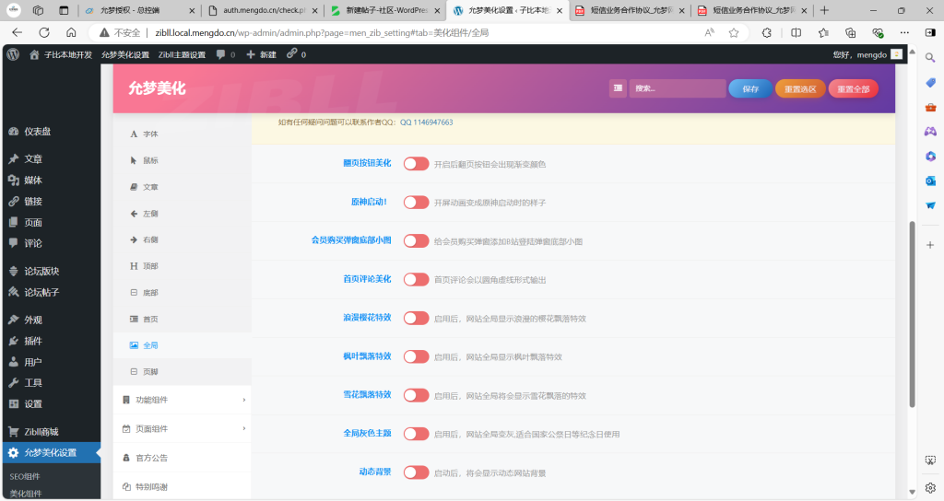Click the 仪表盘 dashboard icon in sidebar

(13, 132)
